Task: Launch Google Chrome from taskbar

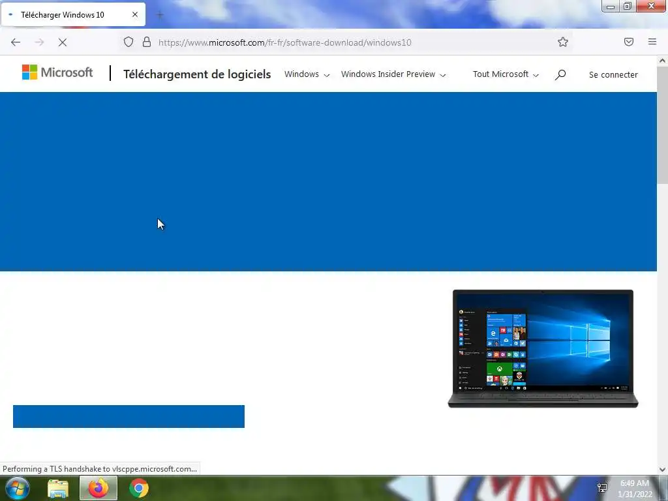Action: 139,488
